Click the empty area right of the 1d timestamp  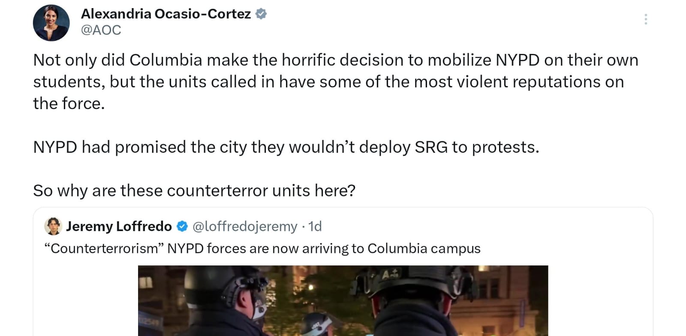472,226
